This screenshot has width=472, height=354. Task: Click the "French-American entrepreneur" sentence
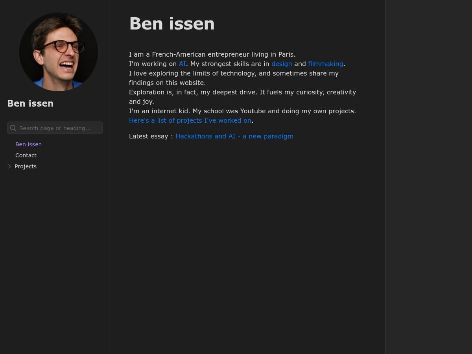pos(212,54)
